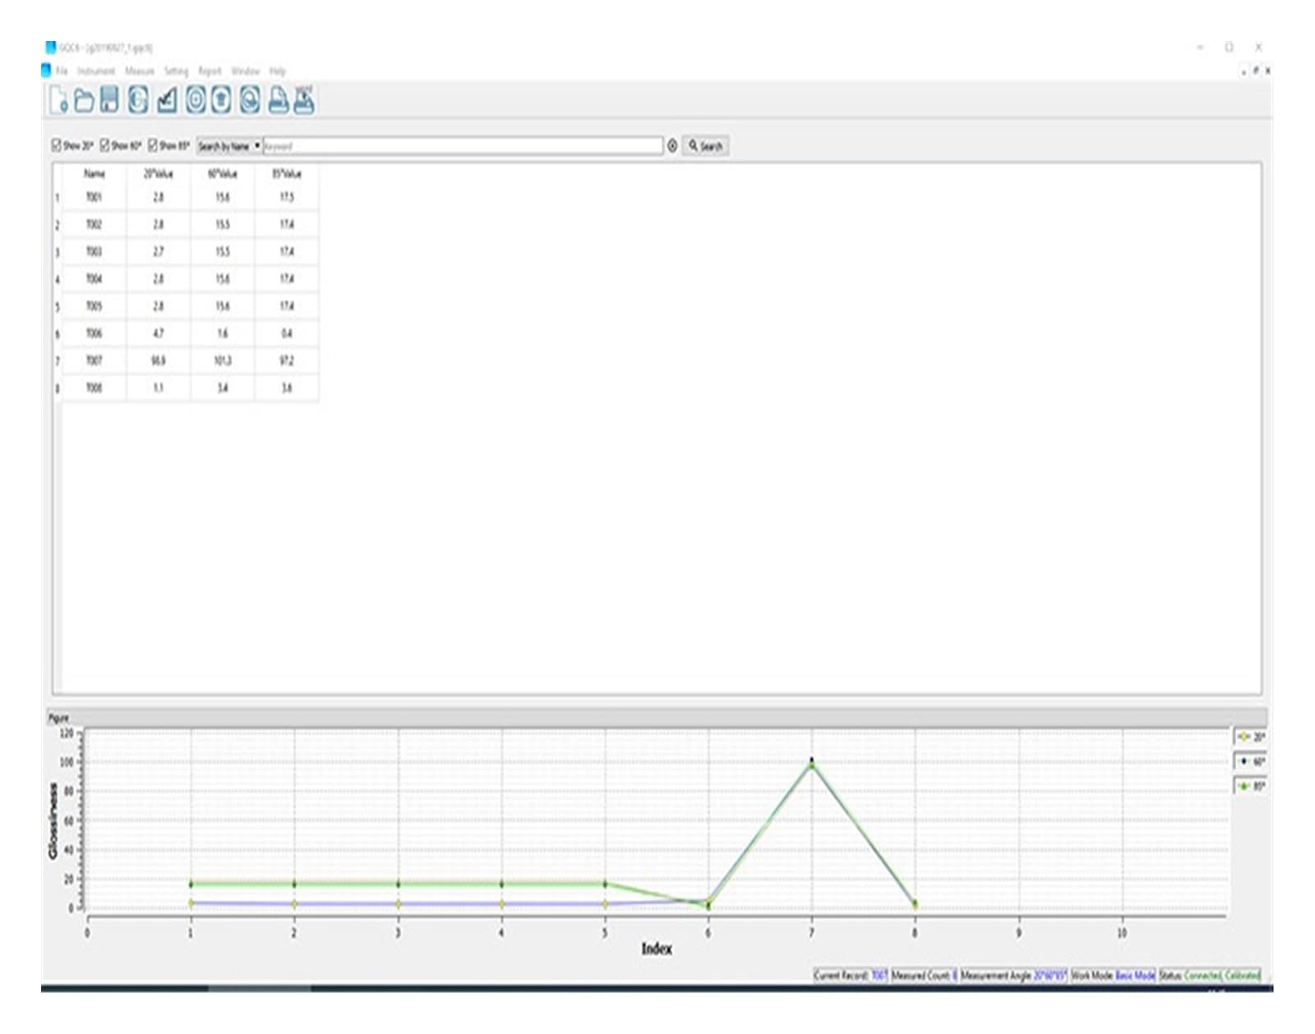Click the New file toolbar icon
This screenshot has height=1034, width=1315.
[x=58, y=100]
